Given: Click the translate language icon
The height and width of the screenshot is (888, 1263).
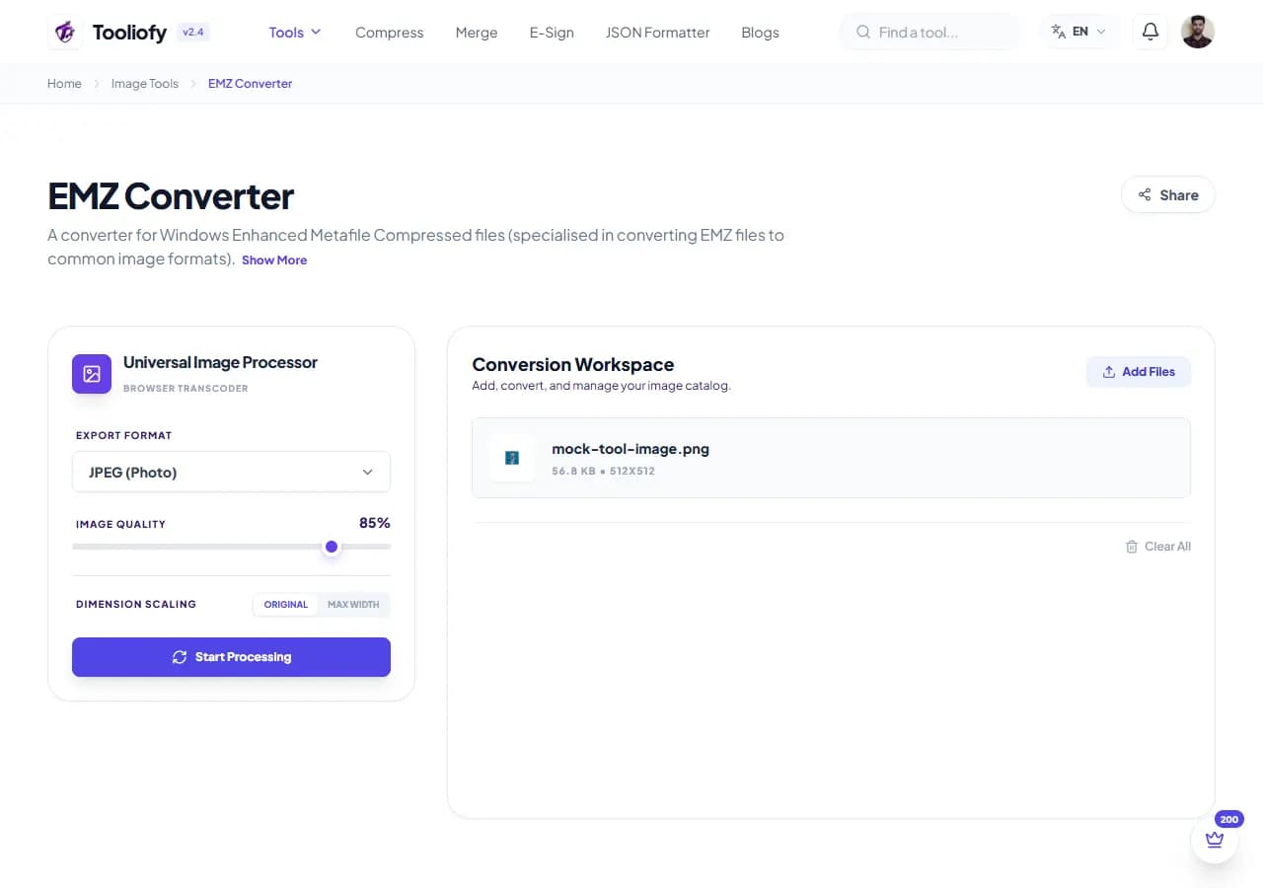Looking at the screenshot, I should tap(1059, 32).
